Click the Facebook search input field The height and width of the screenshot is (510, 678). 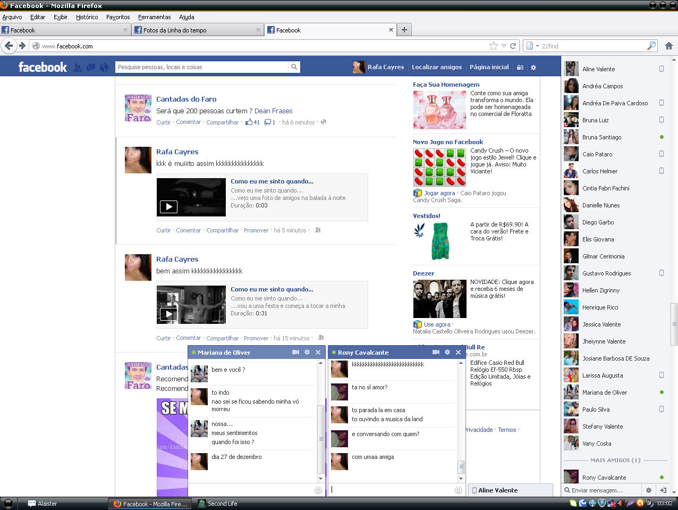[x=202, y=67]
